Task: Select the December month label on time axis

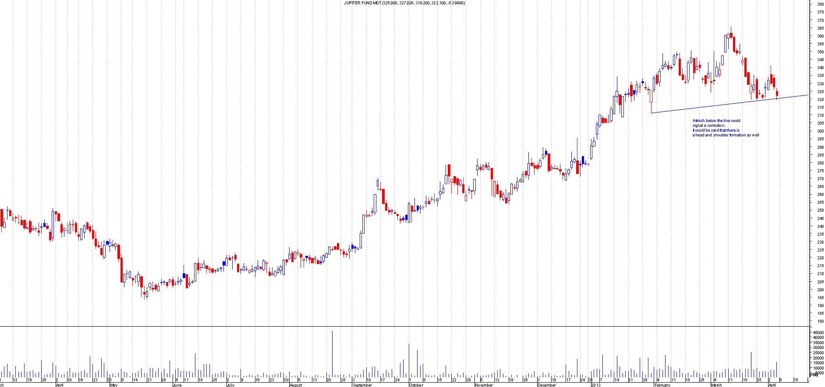Action: point(546,385)
